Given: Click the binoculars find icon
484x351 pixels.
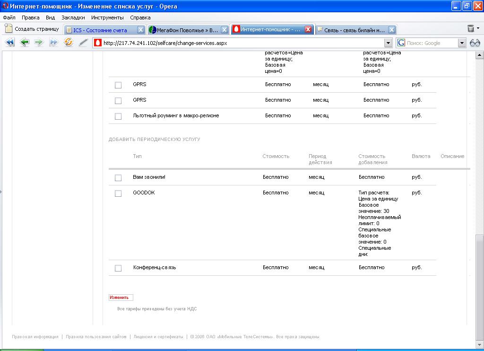Looking at the screenshot, I should pyautogui.click(x=475, y=43).
